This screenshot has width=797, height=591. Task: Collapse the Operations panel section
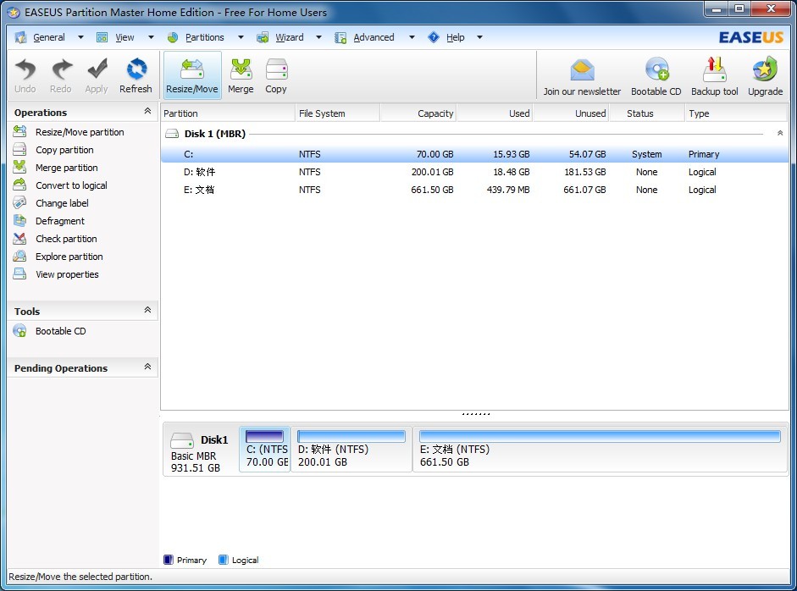pyautogui.click(x=147, y=112)
